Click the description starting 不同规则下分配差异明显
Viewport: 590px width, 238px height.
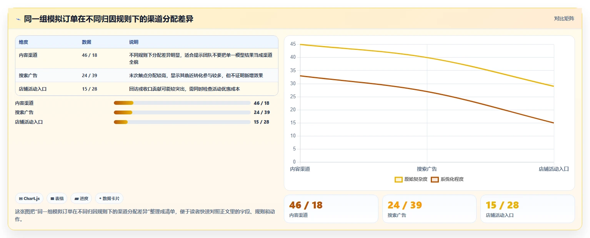pyautogui.click(x=201, y=58)
